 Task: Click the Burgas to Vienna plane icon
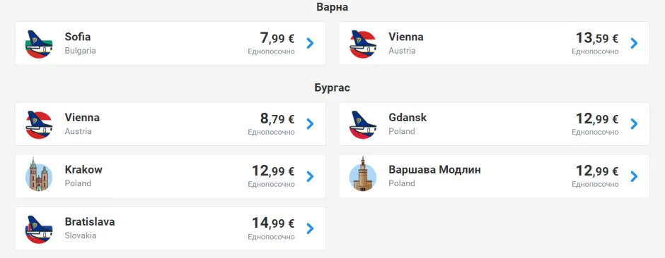click(39, 125)
